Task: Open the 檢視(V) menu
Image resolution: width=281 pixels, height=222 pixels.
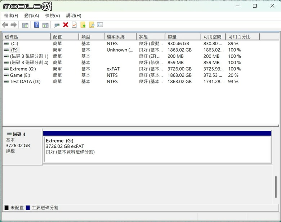Action: tap(53, 16)
